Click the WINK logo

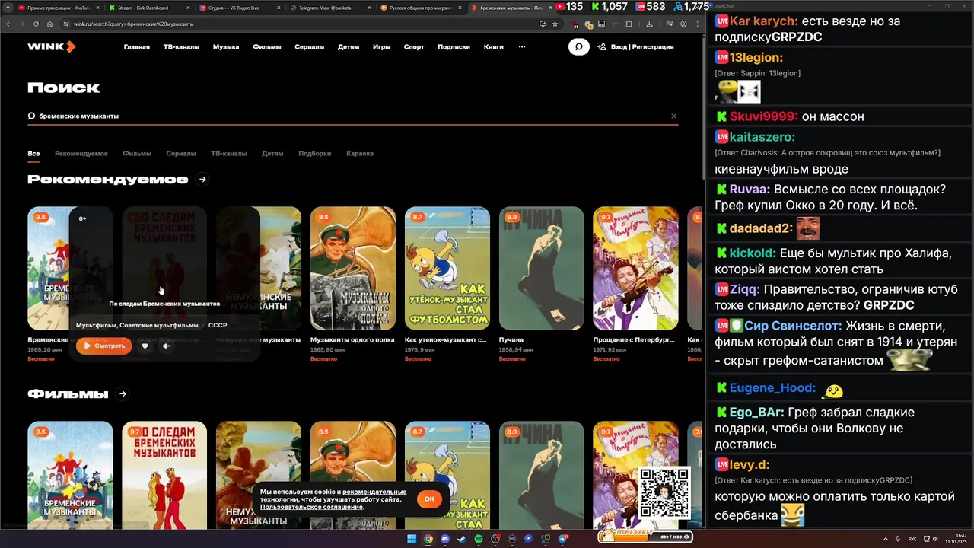pos(52,47)
